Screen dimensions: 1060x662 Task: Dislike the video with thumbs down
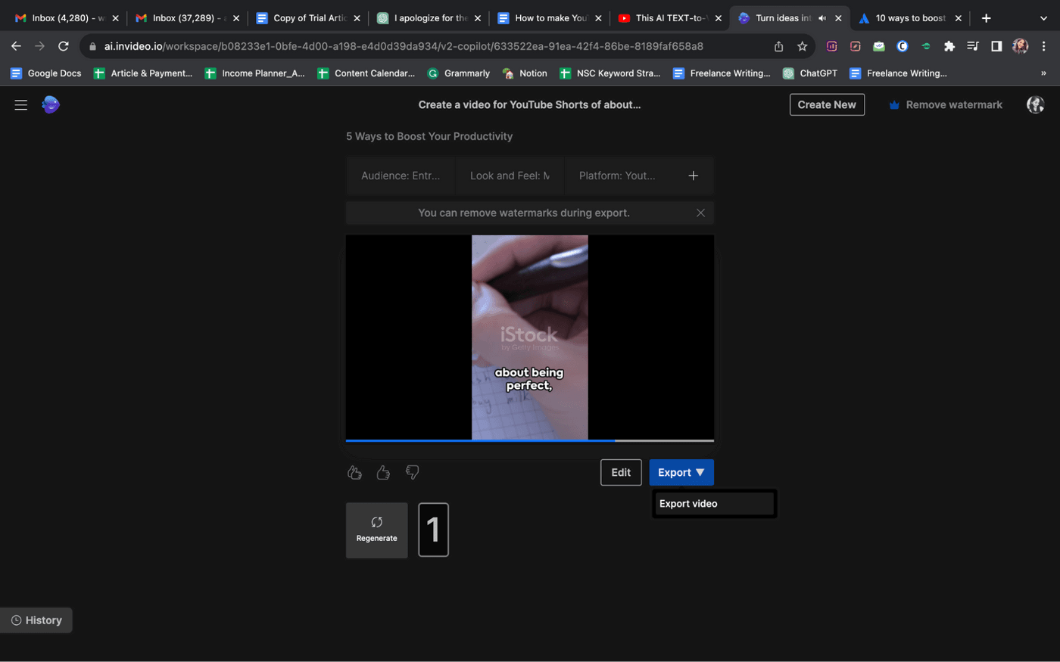(x=413, y=472)
